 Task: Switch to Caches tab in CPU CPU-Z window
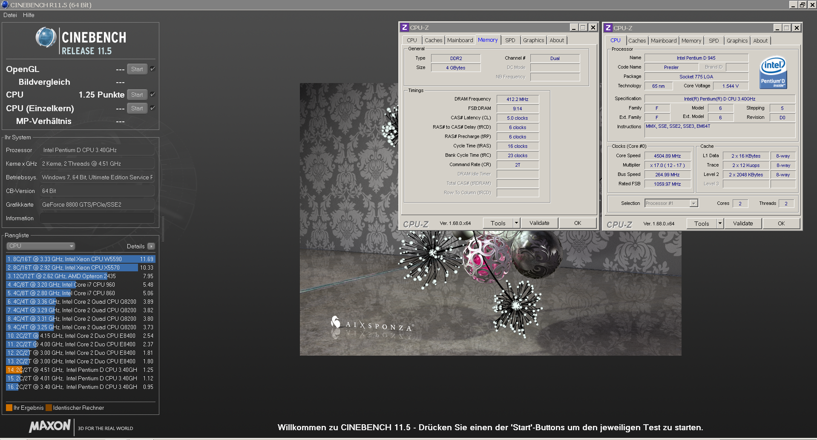pos(637,40)
